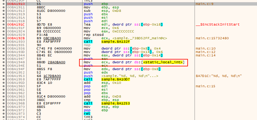Click address 00BA193D
The height and width of the screenshot is (120, 257).
pyautogui.click(x=16, y=52)
